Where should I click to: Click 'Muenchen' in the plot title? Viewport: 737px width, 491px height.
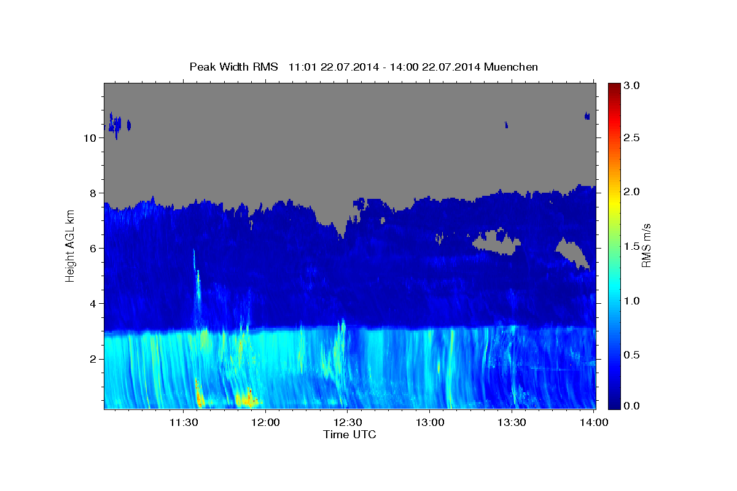click(x=511, y=67)
